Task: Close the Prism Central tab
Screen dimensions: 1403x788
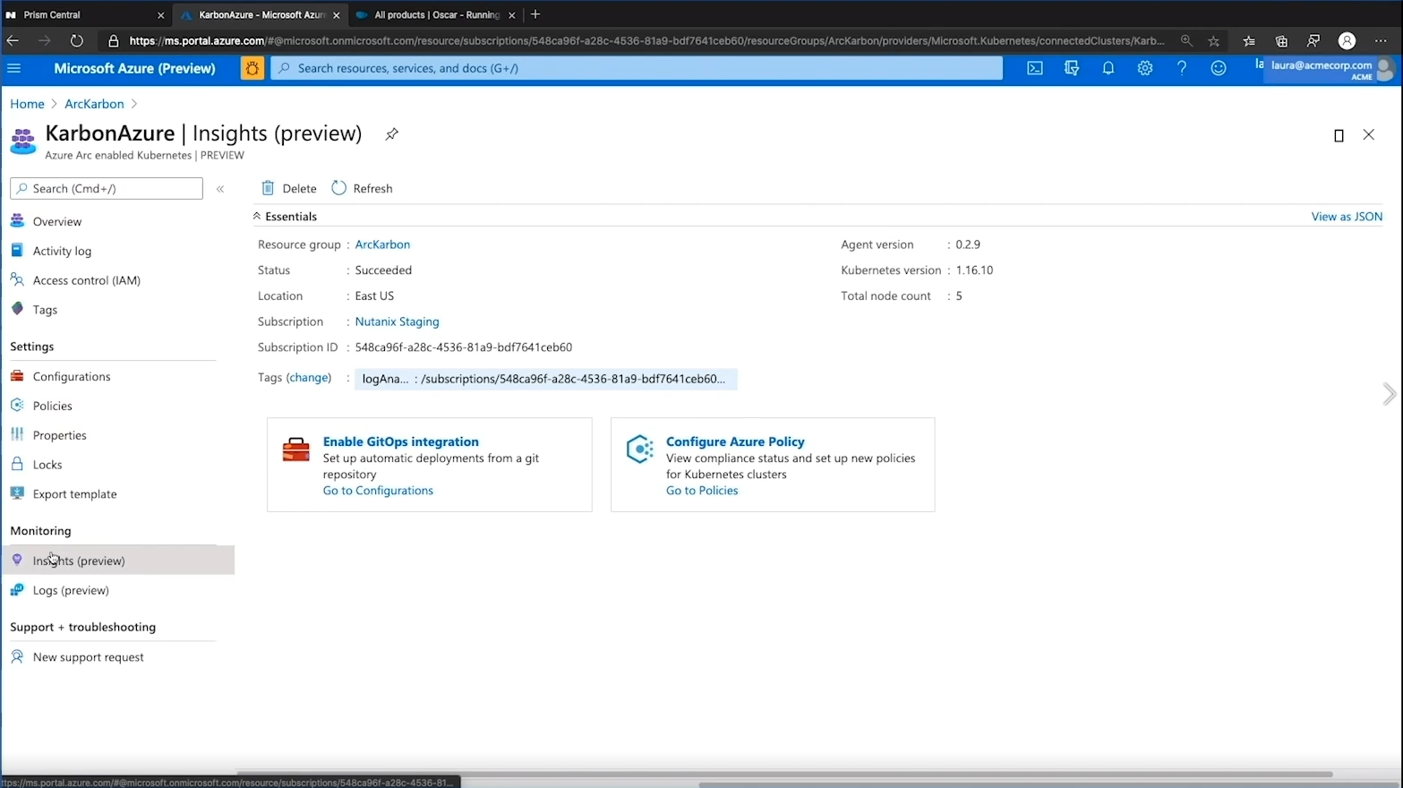Action: tap(161, 15)
